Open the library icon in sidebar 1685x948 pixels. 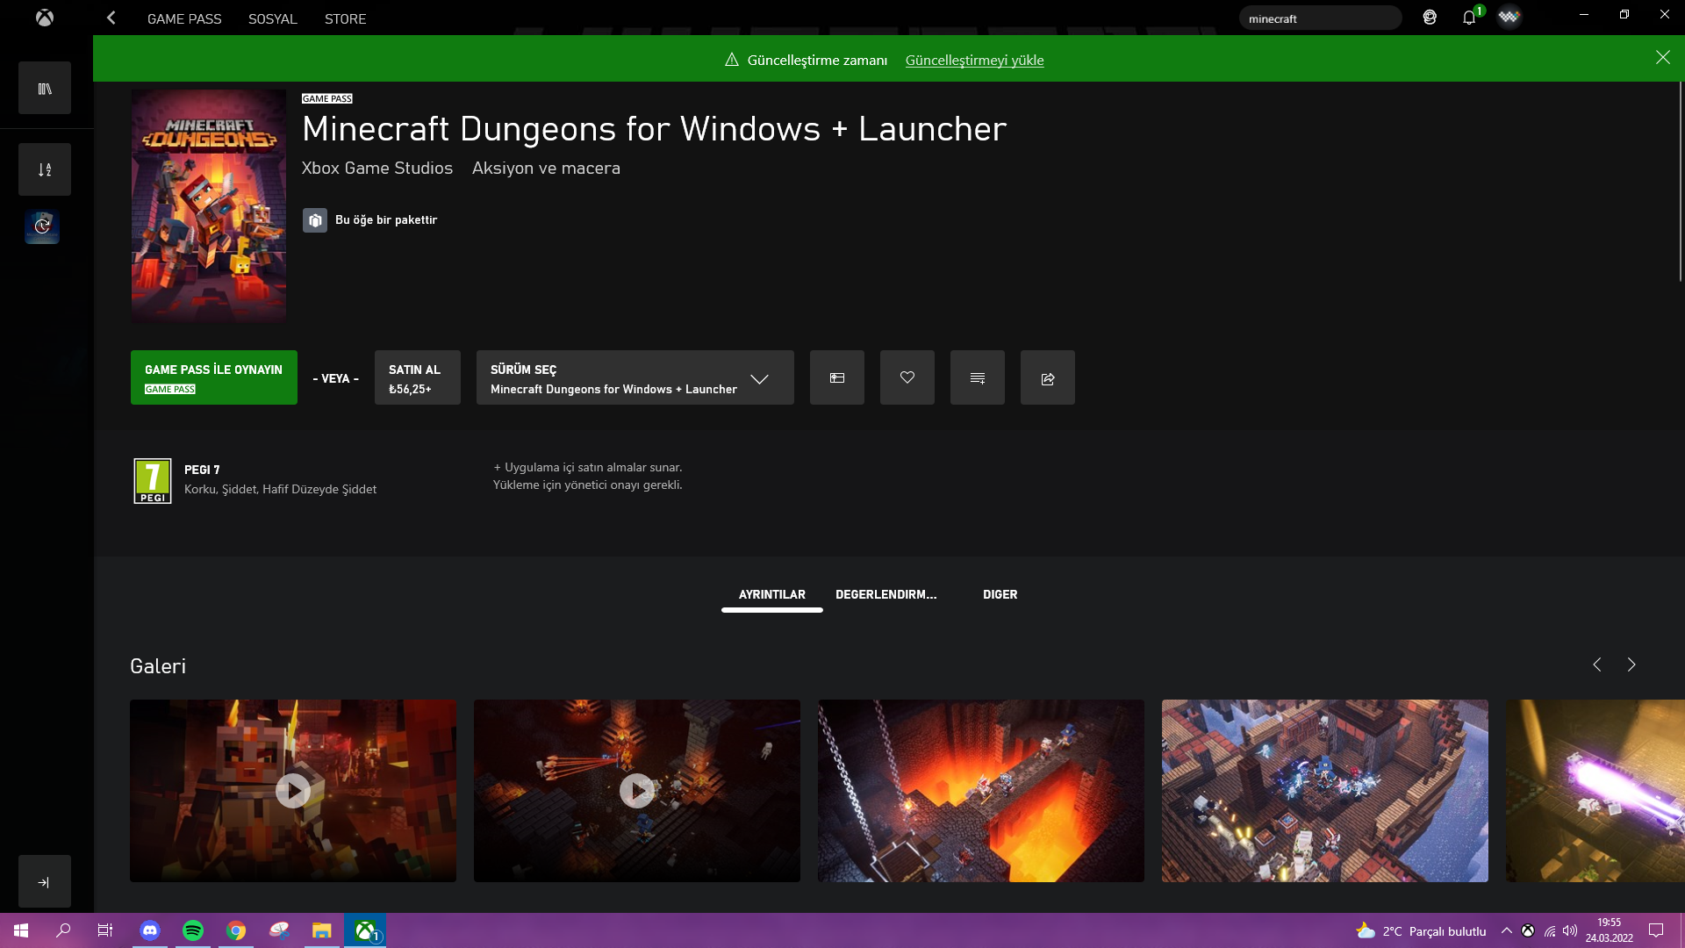[45, 88]
